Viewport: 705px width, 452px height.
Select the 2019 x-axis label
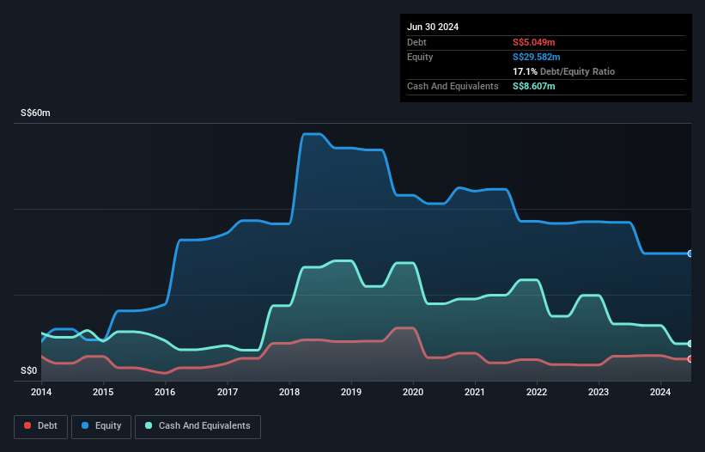[x=351, y=392]
